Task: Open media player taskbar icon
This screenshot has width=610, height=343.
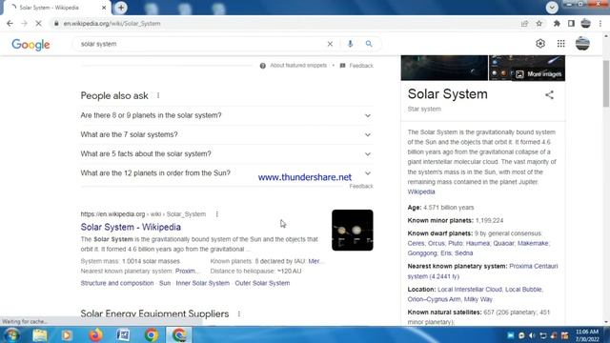Action: 67,334
